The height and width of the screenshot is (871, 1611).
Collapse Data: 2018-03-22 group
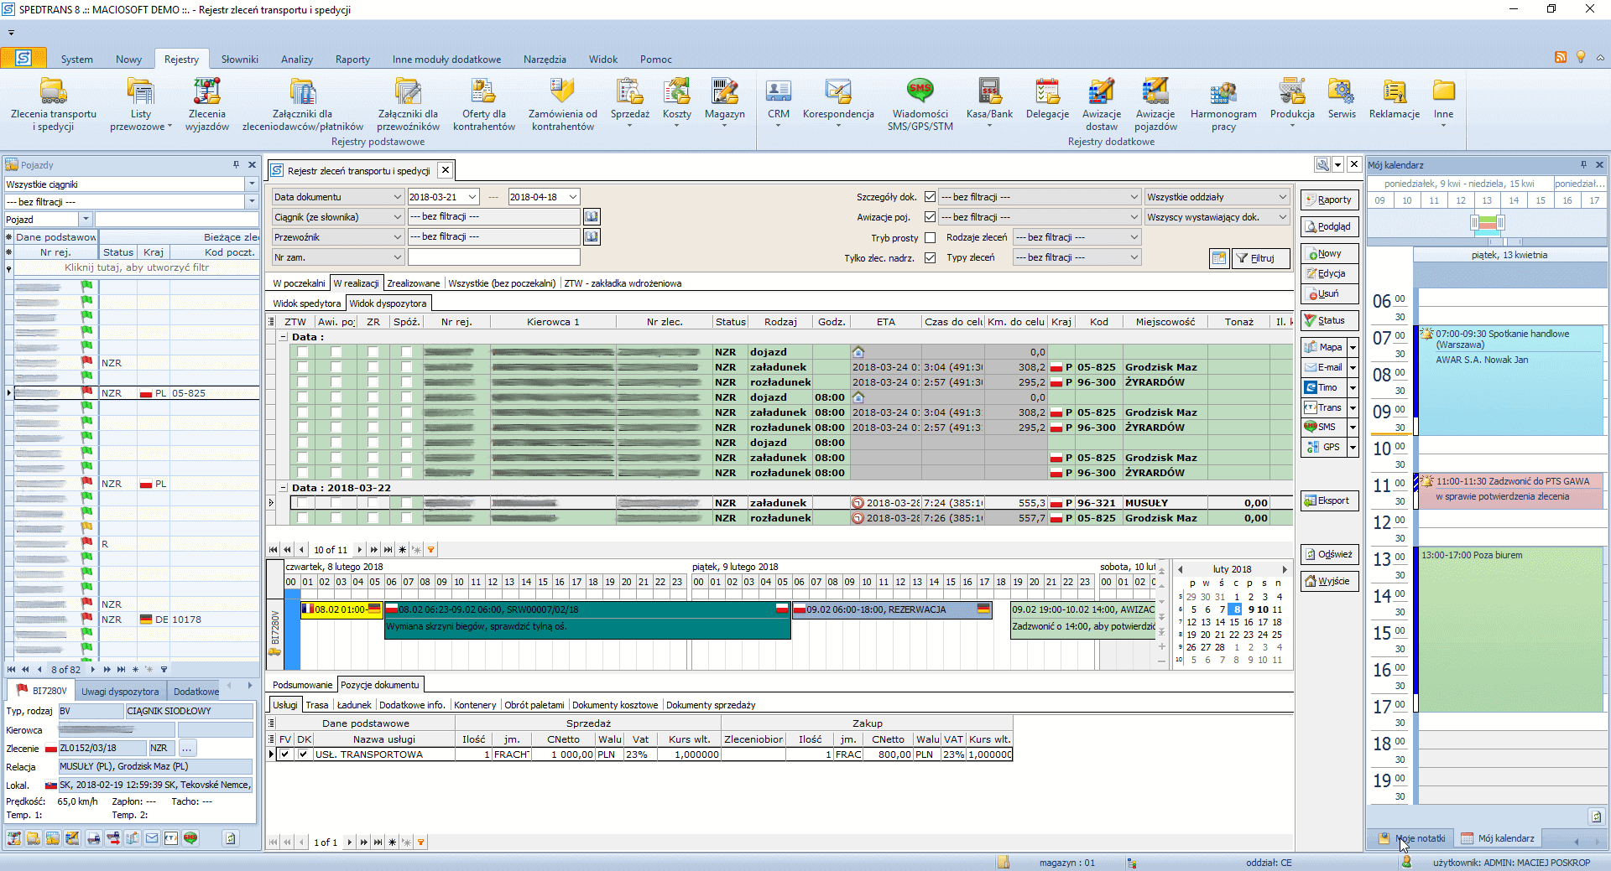pos(283,488)
